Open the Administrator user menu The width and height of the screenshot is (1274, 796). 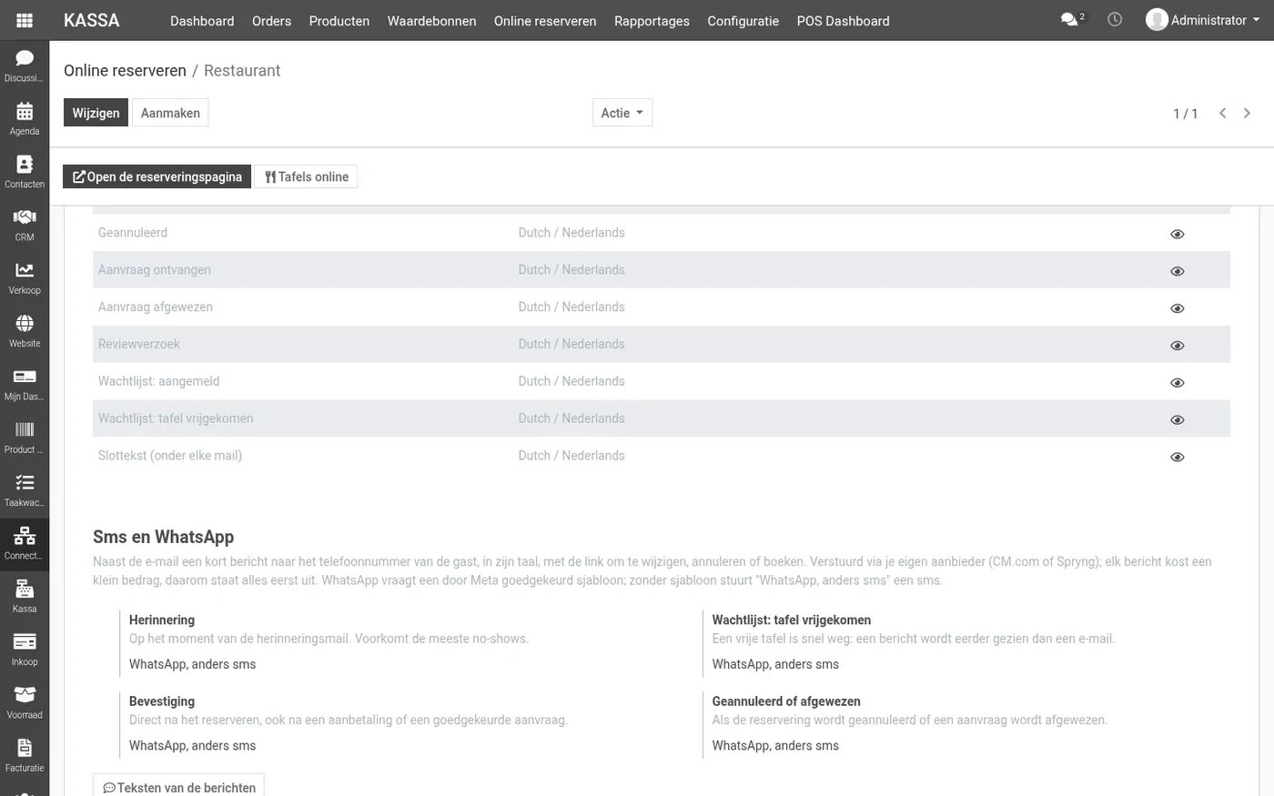tap(1203, 20)
